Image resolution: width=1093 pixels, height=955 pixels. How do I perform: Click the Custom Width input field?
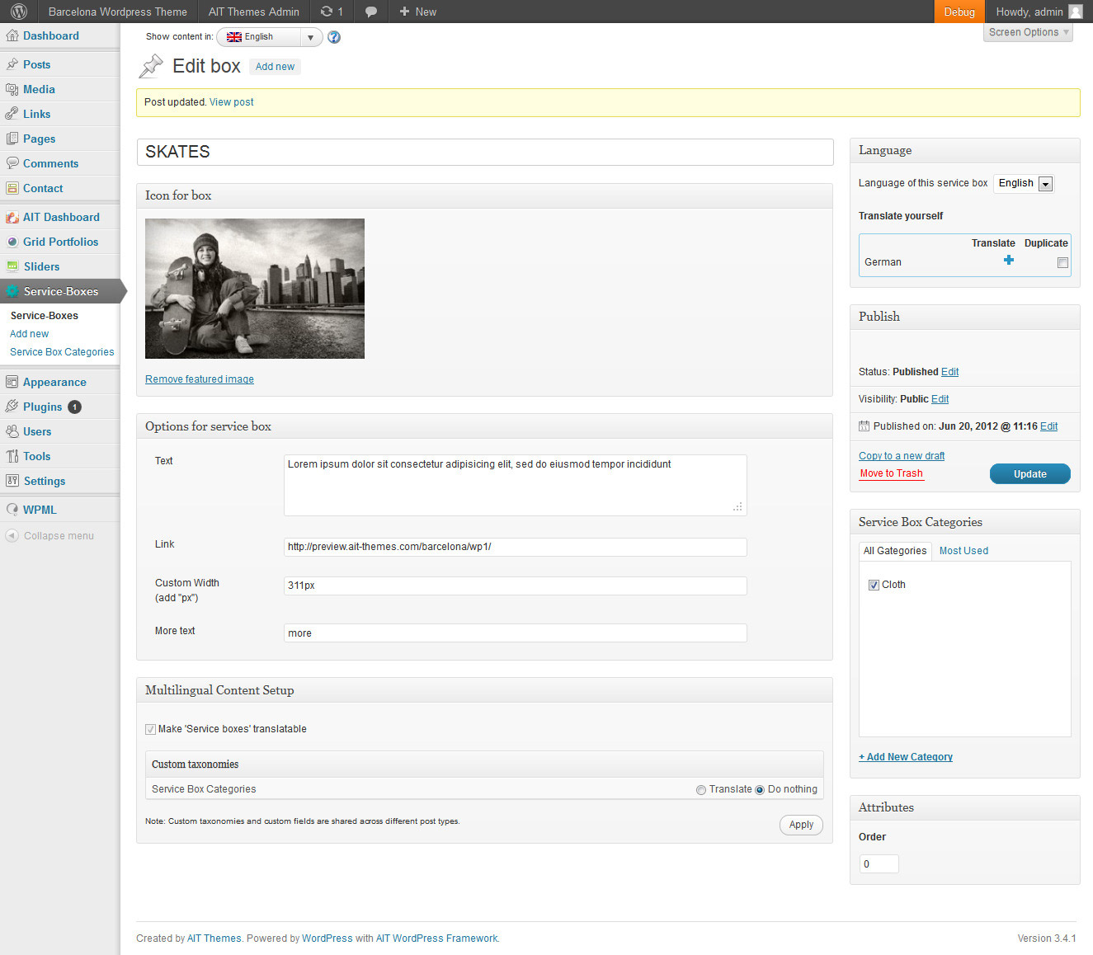[x=516, y=586]
